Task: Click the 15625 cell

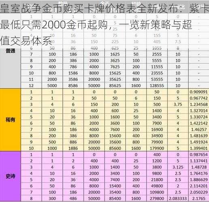Action: tap(115, 73)
